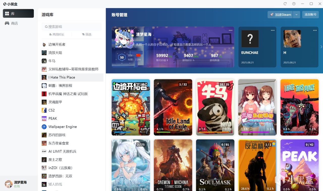Open the 清梦星海 user profile at bottom left
The height and width of the screenshot is (191, 323).
tap(19, 184)
